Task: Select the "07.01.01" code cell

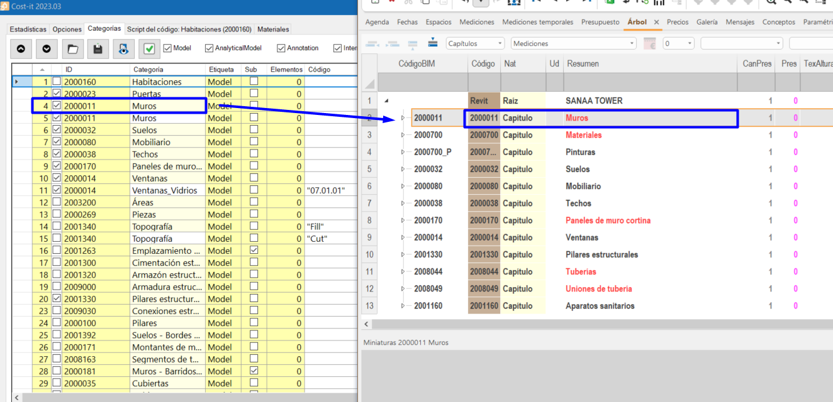Action: [x=330, y=190]
